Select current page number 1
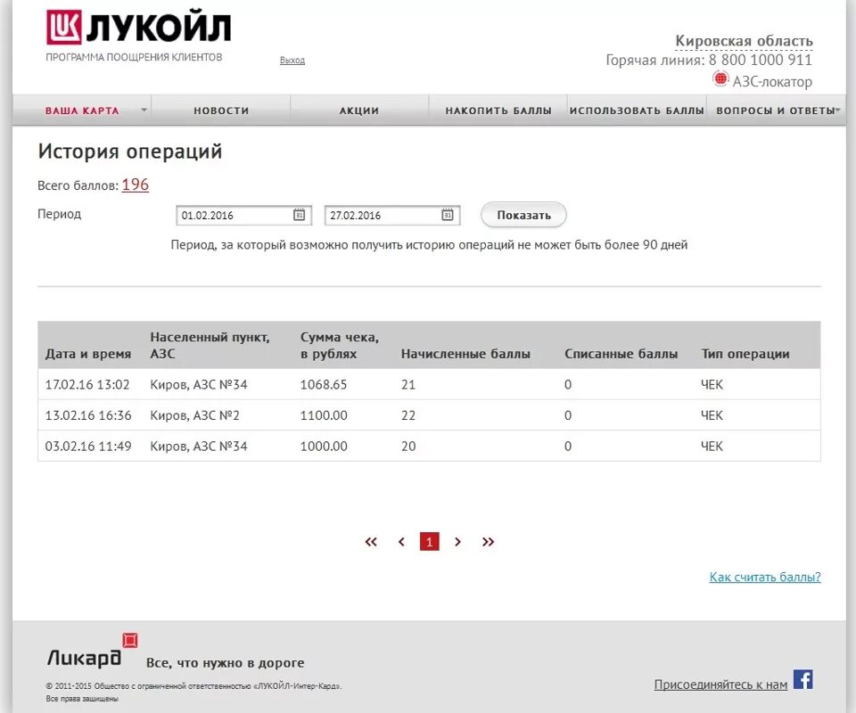Viewport: 856px width, 713px height. pos(430,542)
